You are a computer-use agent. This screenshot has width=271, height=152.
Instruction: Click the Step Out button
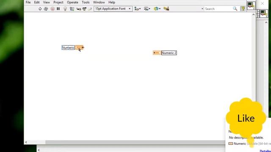pos(90,9)
